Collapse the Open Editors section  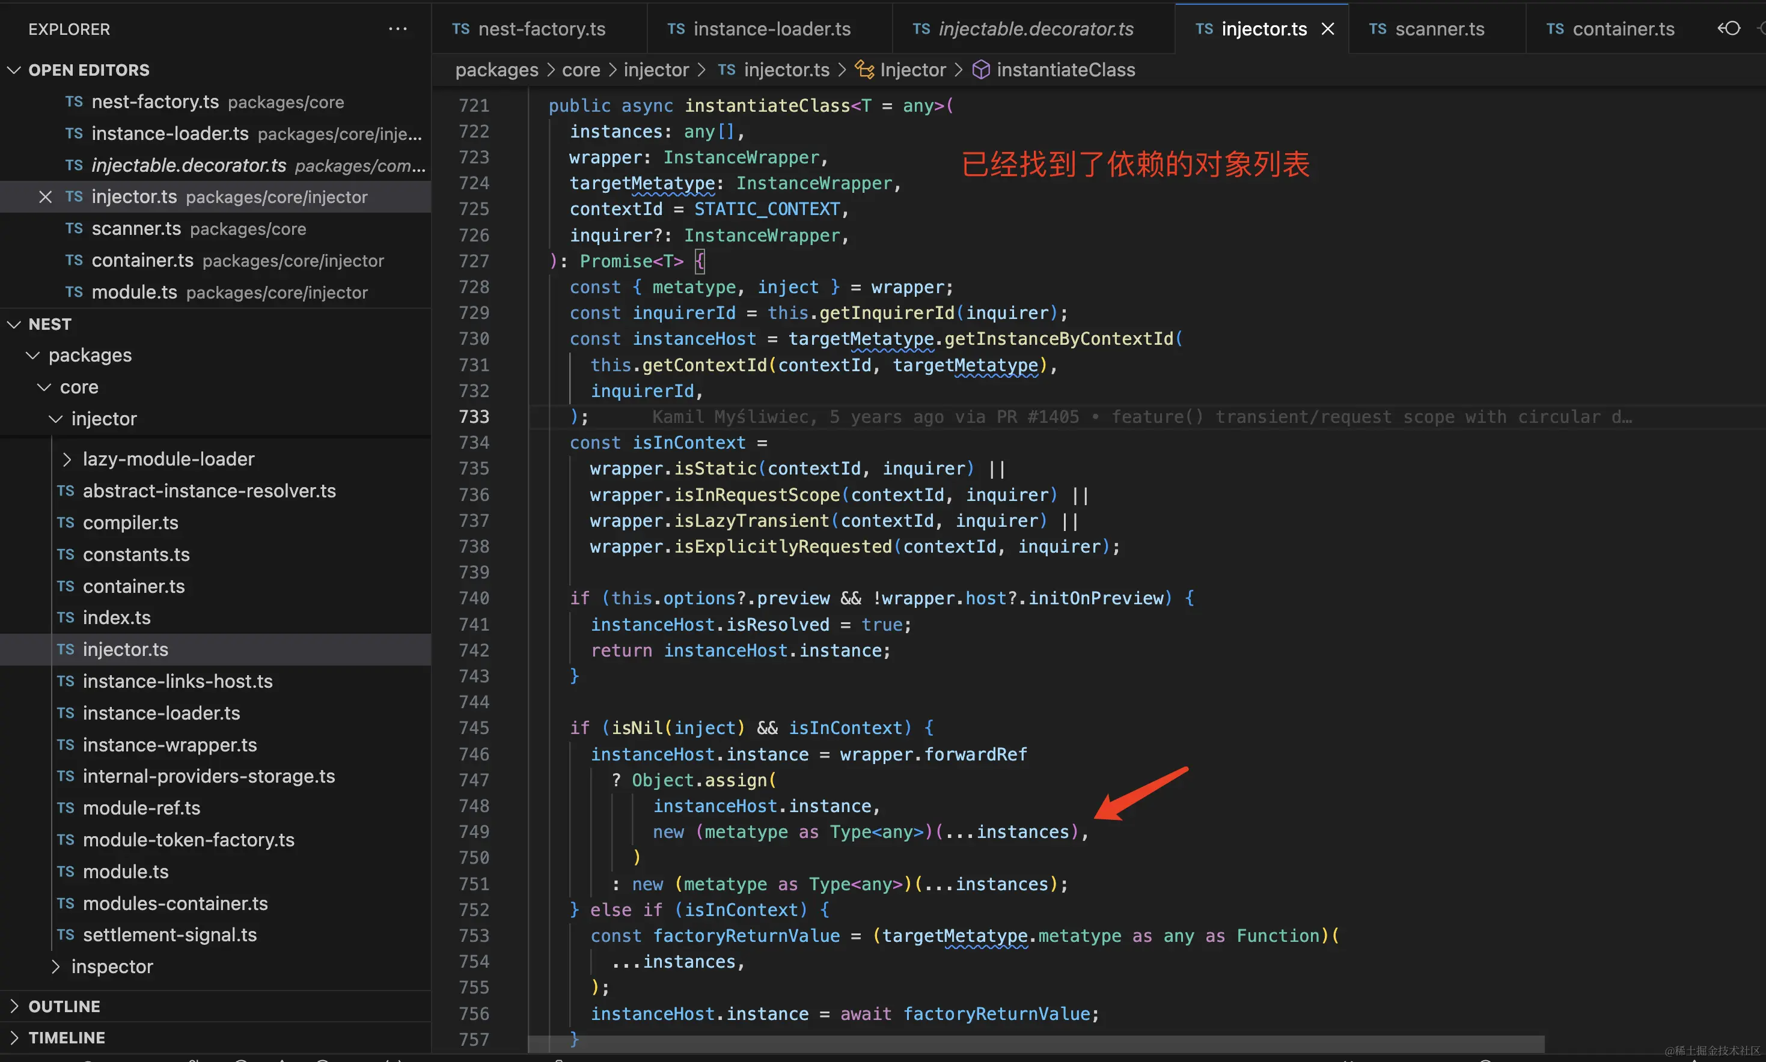[14, 70]
